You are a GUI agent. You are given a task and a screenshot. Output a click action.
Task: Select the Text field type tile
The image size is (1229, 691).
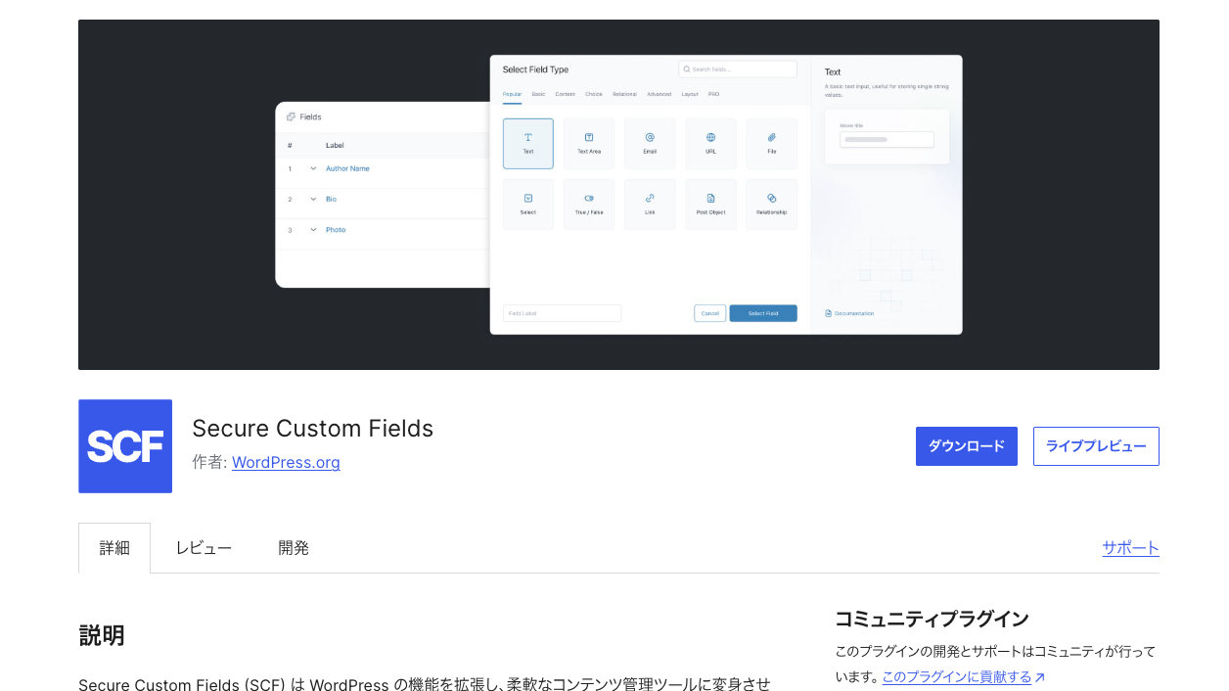tap(528, 144)
